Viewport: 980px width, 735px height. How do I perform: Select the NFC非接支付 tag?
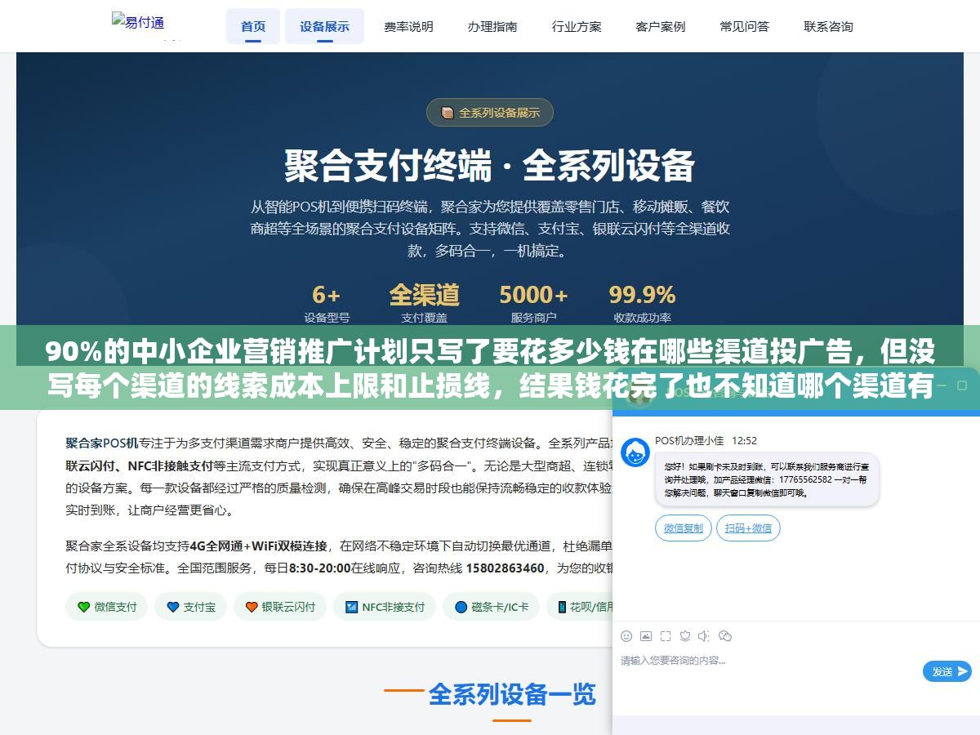click(385, 607)
